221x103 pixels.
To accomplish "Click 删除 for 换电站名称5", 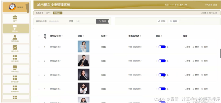I will pos(204,89).
